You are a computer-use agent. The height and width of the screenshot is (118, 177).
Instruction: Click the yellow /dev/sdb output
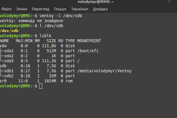pyautogui.click(x=9, y=31)
